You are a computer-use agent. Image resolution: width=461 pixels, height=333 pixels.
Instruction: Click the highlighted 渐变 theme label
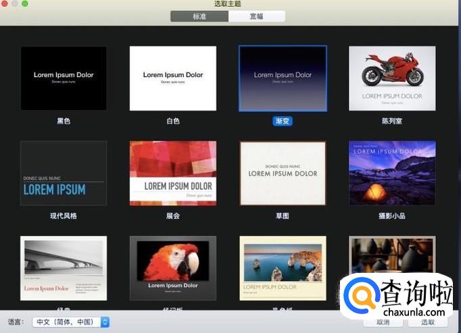point(283,121)
